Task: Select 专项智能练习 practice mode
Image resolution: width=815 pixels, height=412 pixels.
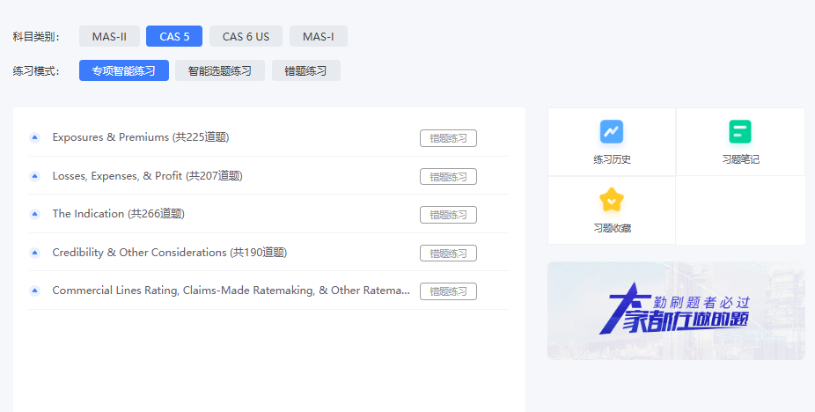Action: 123,70
